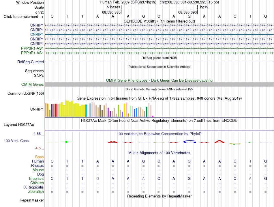Click 'Basewise Conservation by PhyloP' title
Viewport: 274px width, 207px height.
point(159,134)
